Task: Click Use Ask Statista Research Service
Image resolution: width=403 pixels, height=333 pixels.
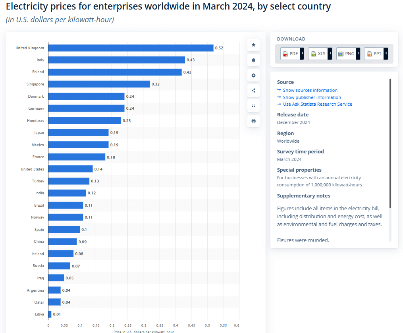Action: coord(317,104)
